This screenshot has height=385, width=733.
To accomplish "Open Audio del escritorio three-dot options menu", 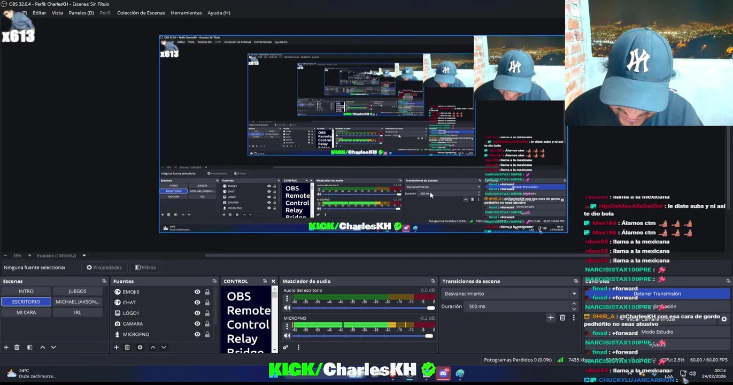I will (287, 299).
